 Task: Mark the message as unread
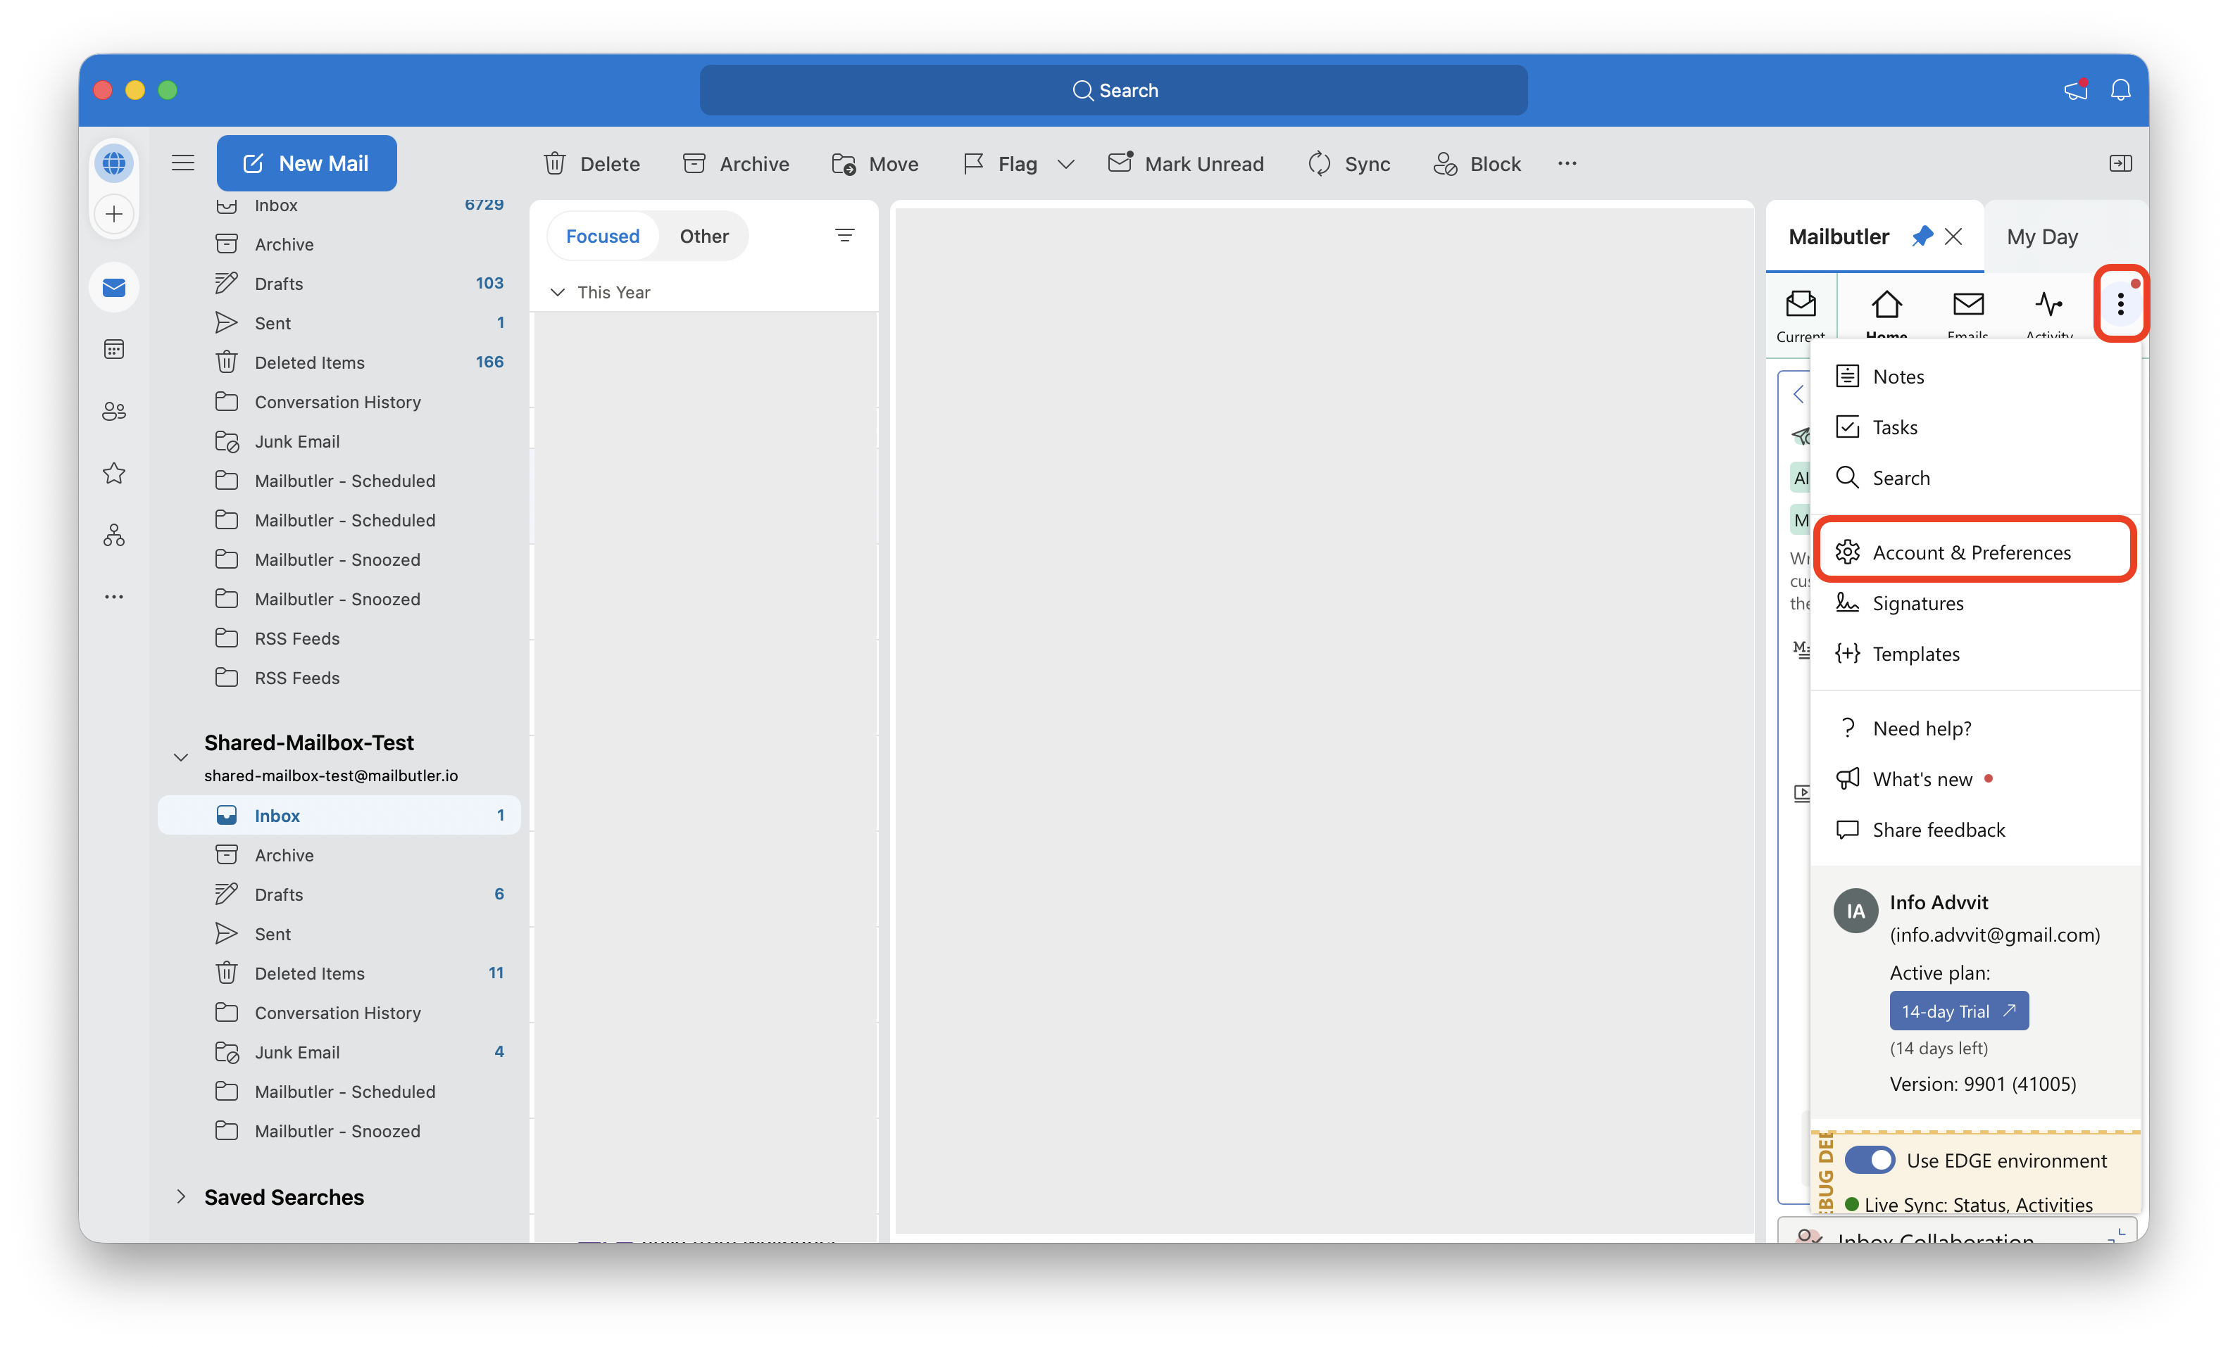(1185, 163)
